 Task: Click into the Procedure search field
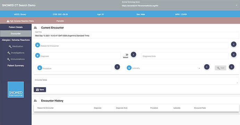coord(74,68)
